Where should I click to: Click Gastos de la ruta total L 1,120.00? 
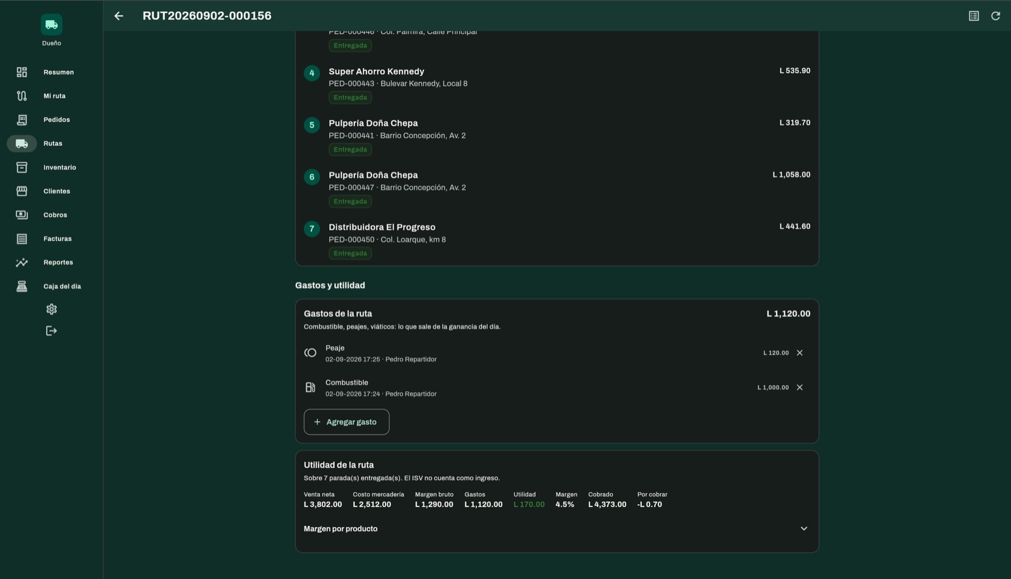tap(789, 314)
